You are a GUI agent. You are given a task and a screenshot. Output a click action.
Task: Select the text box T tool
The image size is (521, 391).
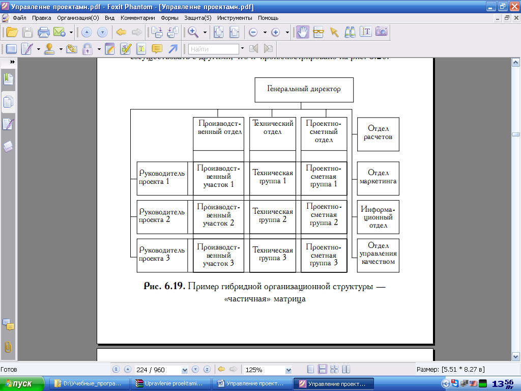141,49
